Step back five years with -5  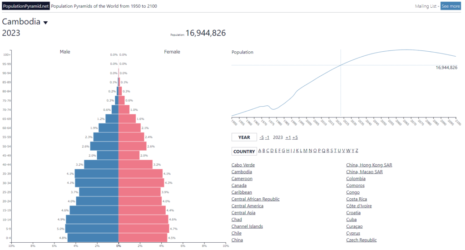(x=261, y=137)
